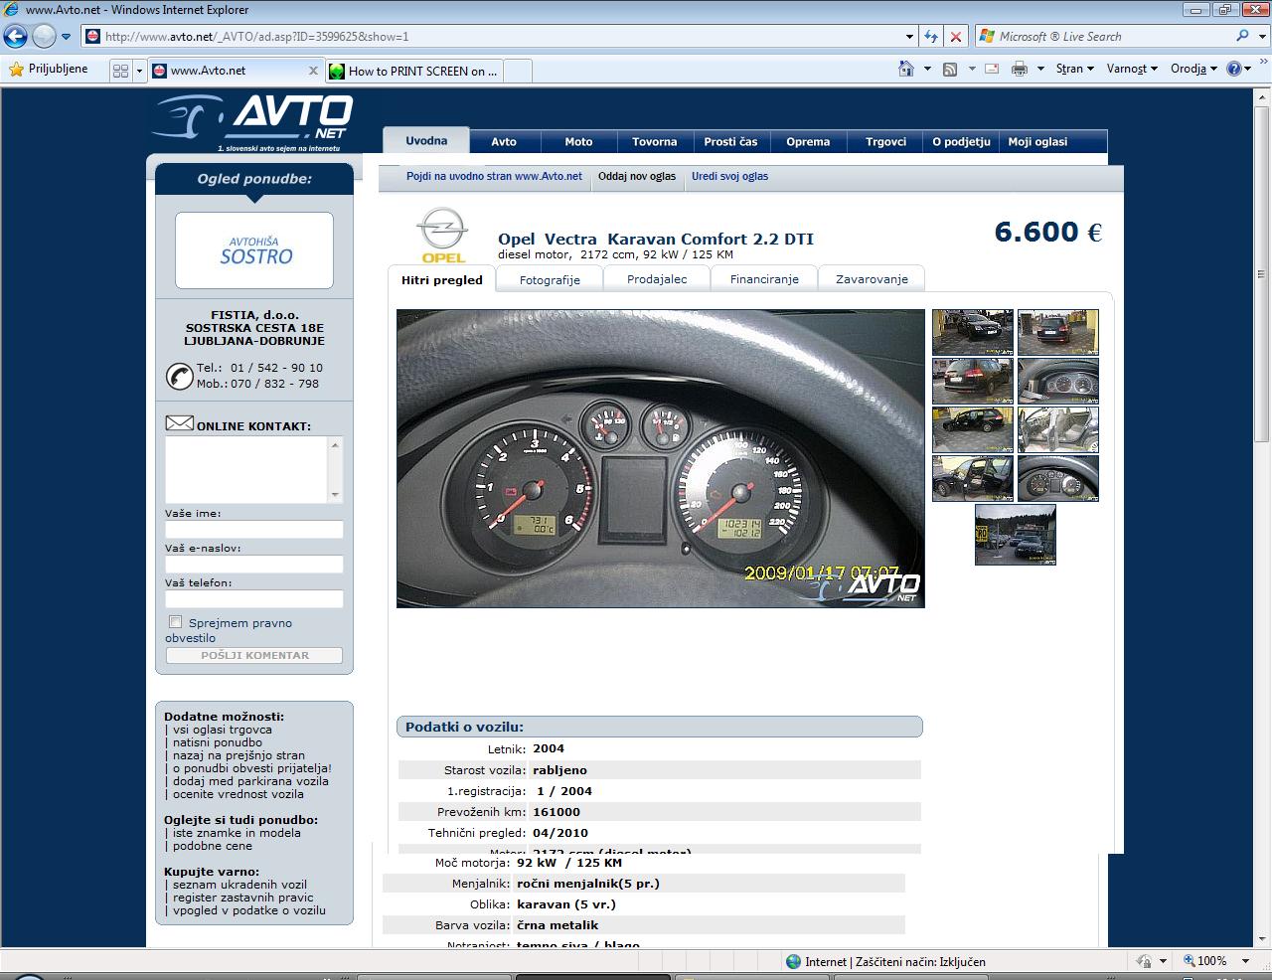Click the printer icon in the toolbar
Image resolution: width=1272 pixels, height=980 pixels.
[1019, 69]
